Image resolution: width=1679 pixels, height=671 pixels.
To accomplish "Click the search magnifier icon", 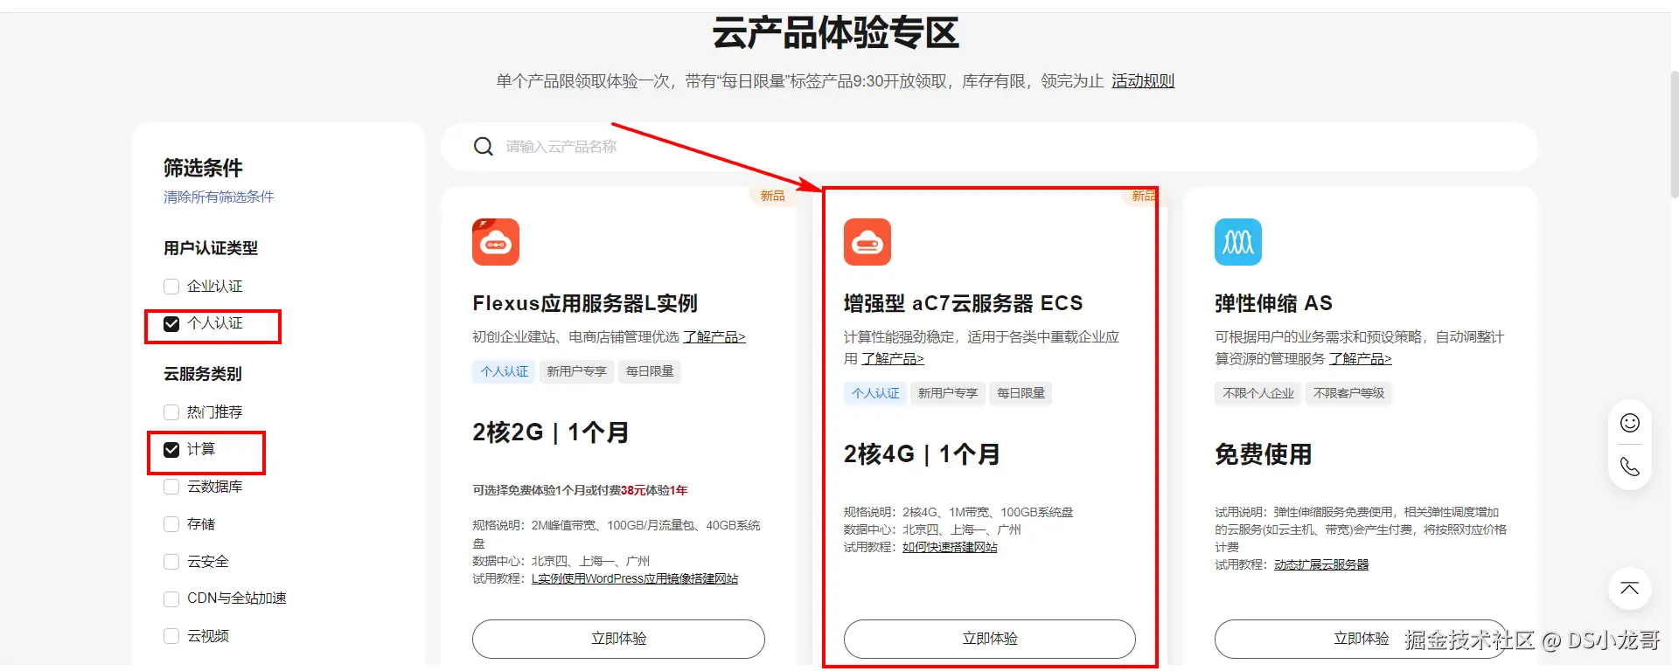I will click(x=484, y=147).
